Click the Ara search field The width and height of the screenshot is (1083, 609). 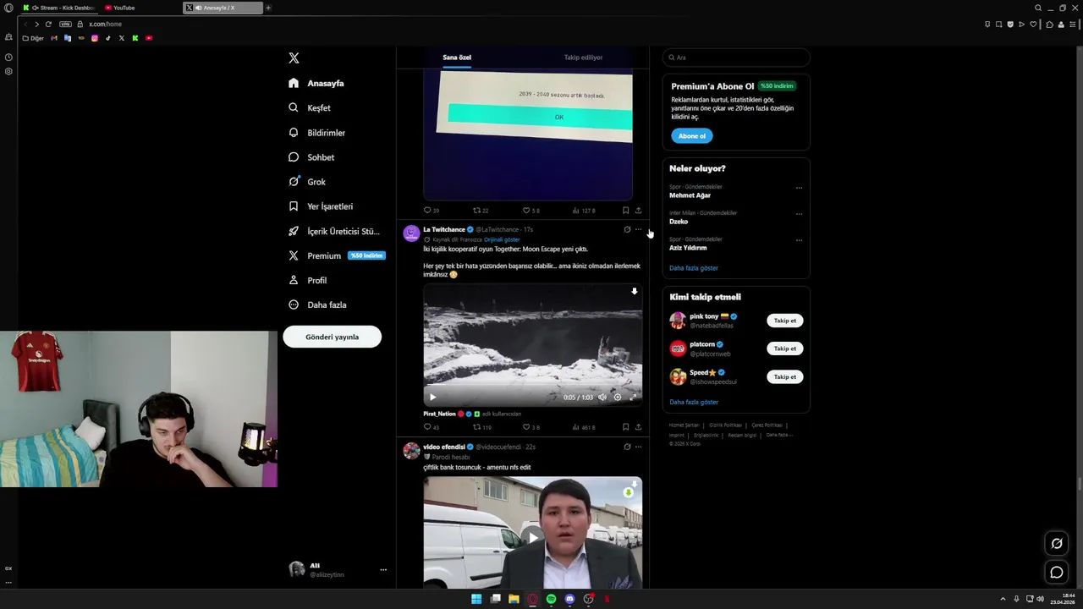[x=736, y=58]
